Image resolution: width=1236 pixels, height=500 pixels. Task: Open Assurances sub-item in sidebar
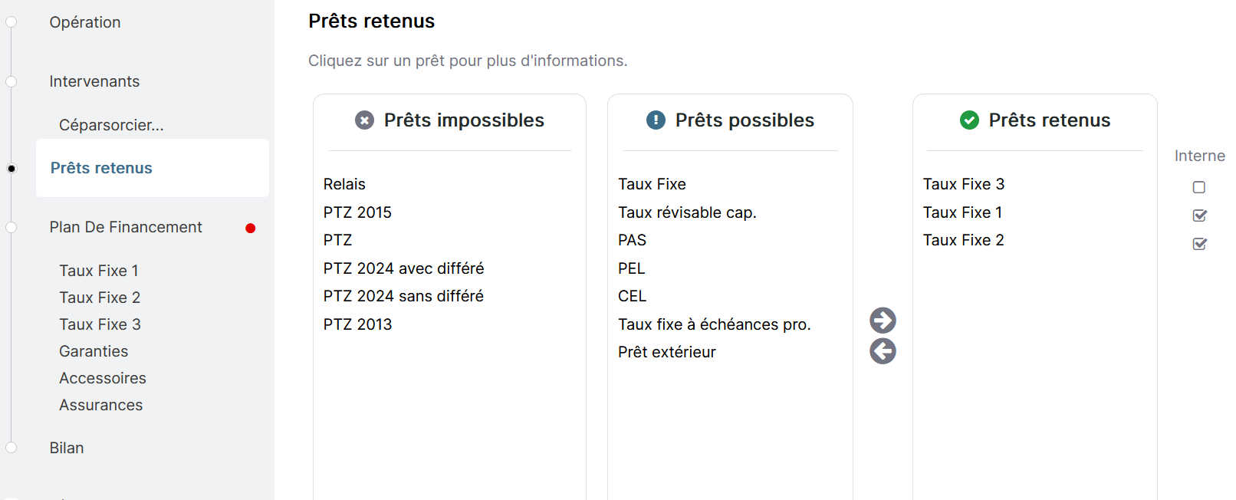click(x=100, y=405)
